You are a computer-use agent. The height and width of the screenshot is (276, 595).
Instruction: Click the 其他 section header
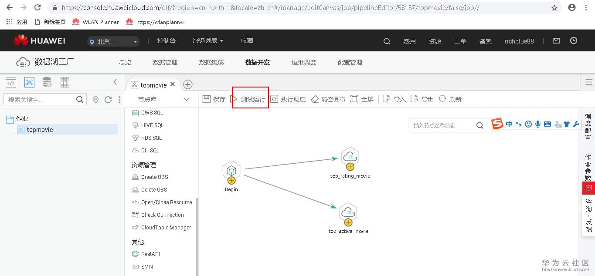(x=138, y=242)
